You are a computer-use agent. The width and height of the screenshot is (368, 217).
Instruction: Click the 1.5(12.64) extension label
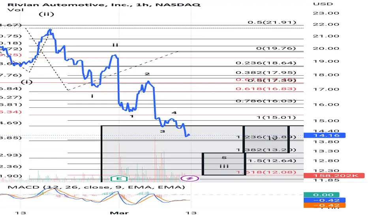pyautogui.click(x=272, y=161)
